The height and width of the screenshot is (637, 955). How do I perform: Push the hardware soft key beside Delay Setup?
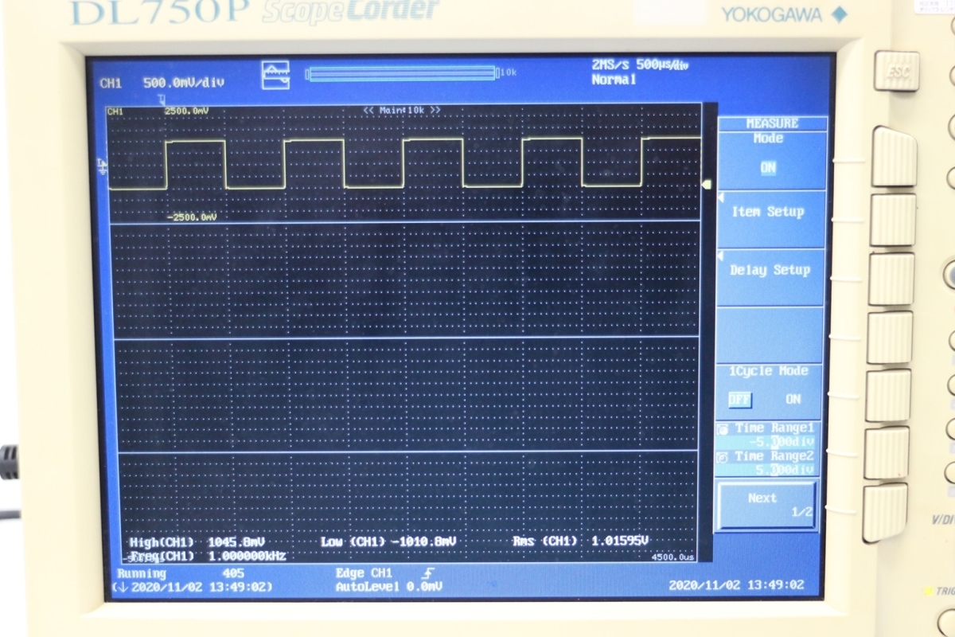point(891,279)
